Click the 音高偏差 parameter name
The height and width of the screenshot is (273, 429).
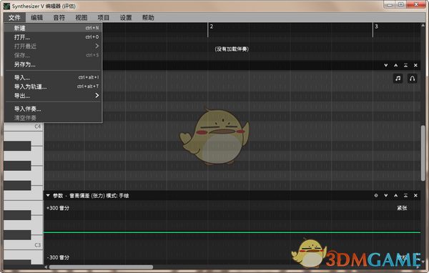coord(79,196)
